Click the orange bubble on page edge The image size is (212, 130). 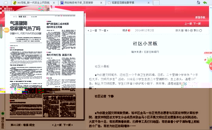click(6, 30)
